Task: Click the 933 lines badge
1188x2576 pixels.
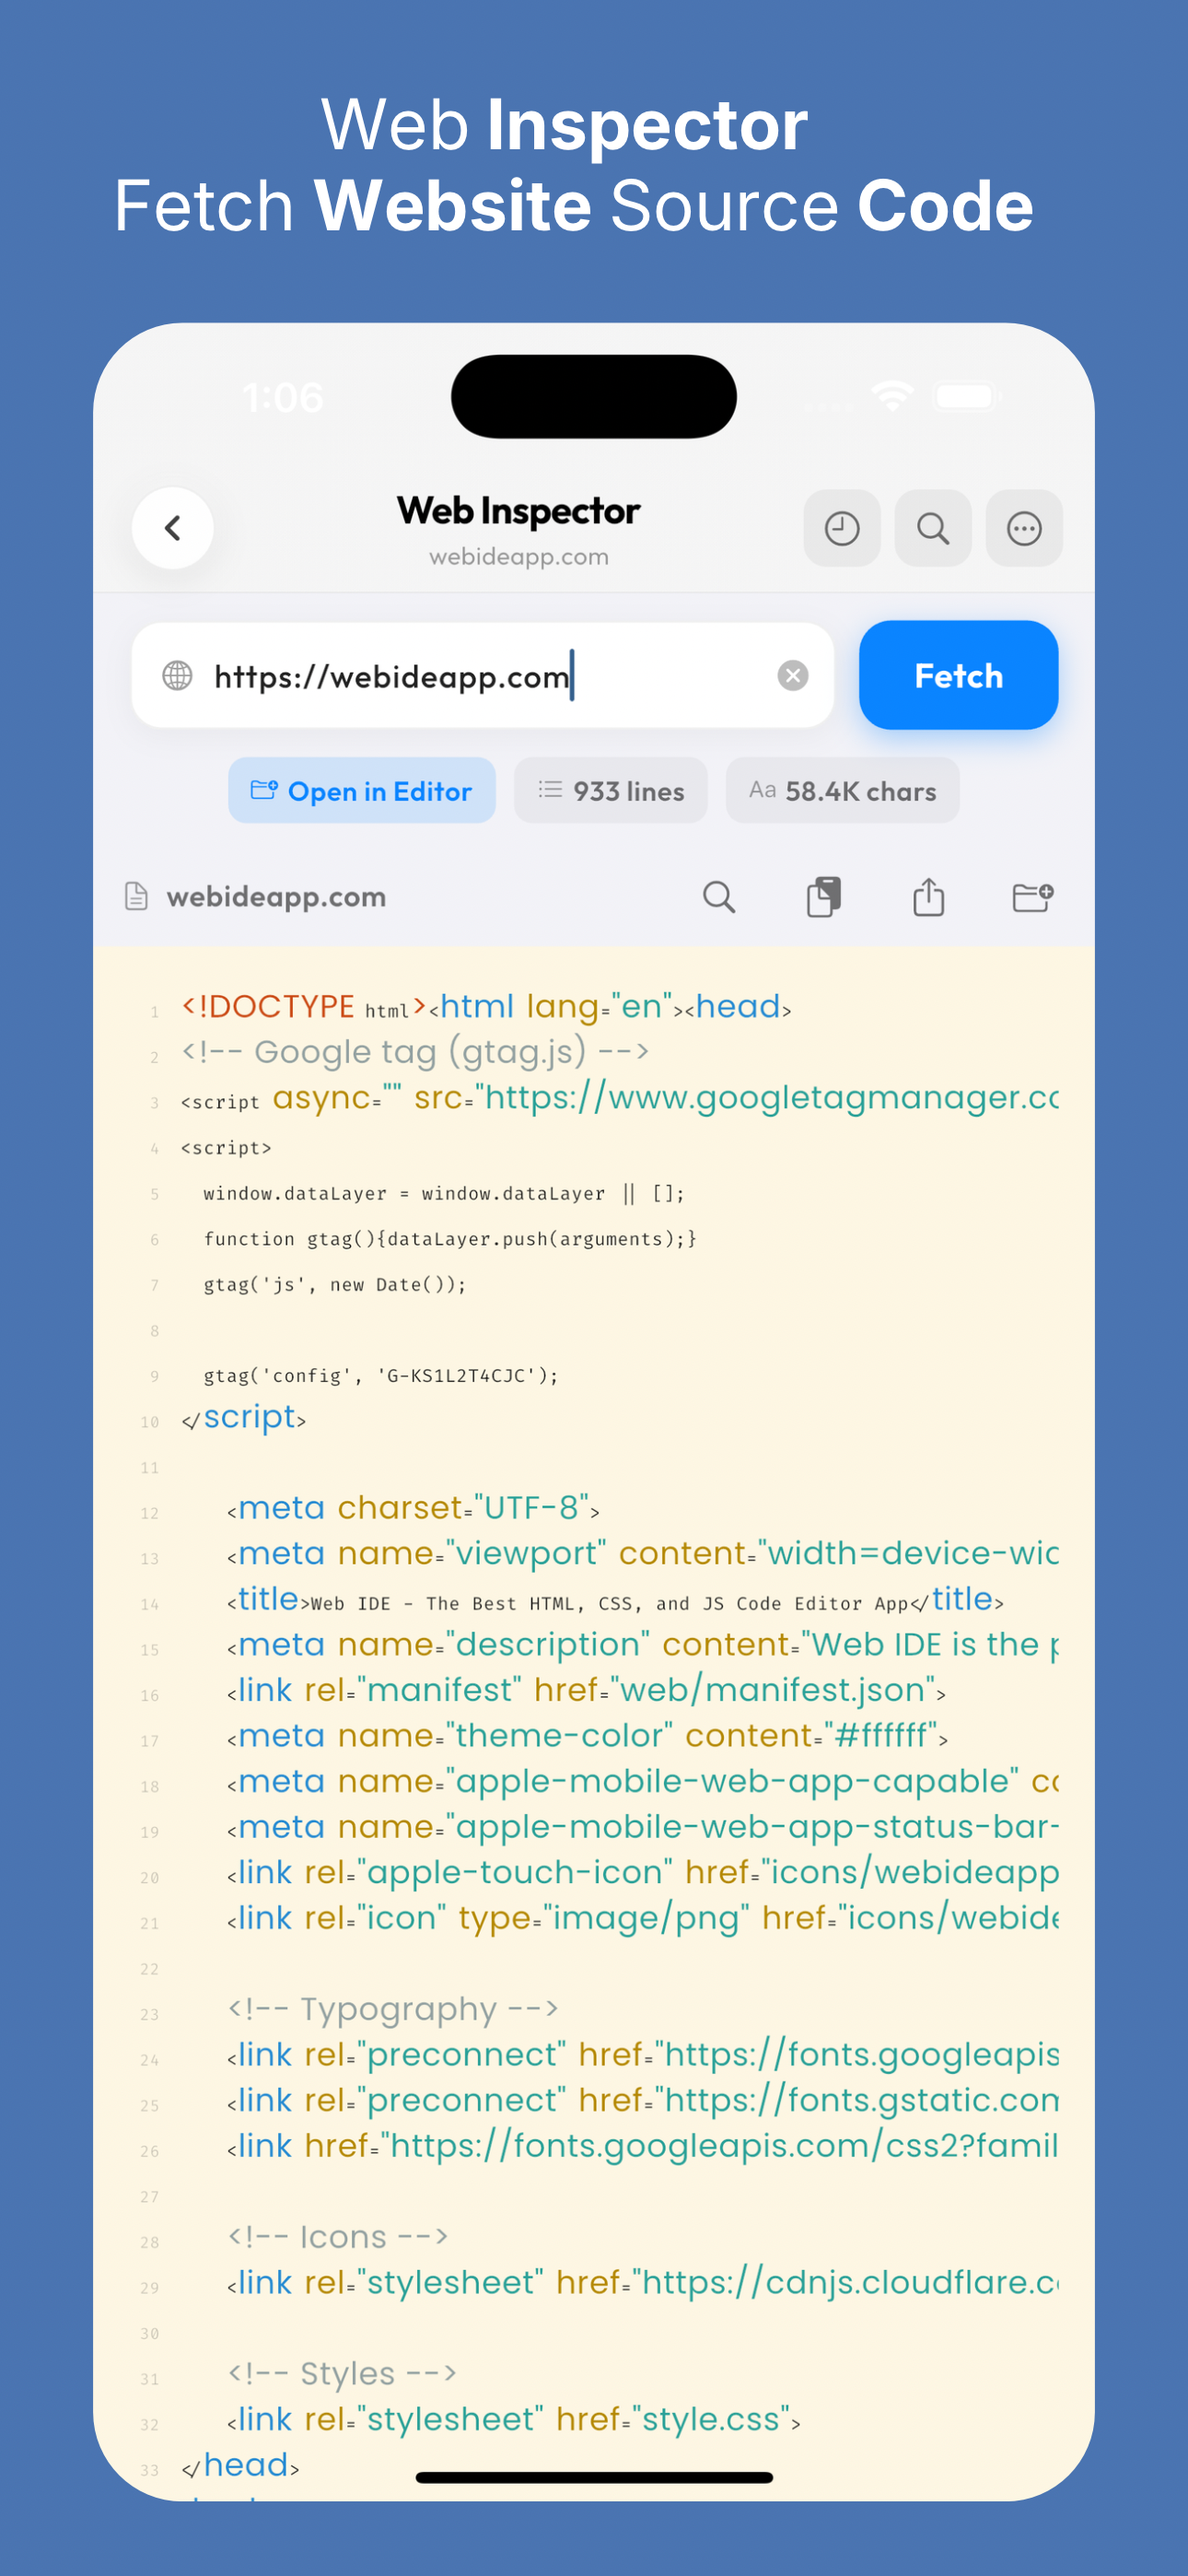Action: tap(611, 791)
